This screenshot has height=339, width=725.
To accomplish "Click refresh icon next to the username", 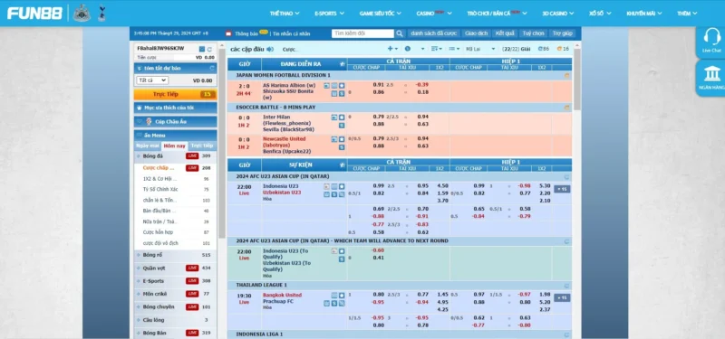I will pos(209,49).
